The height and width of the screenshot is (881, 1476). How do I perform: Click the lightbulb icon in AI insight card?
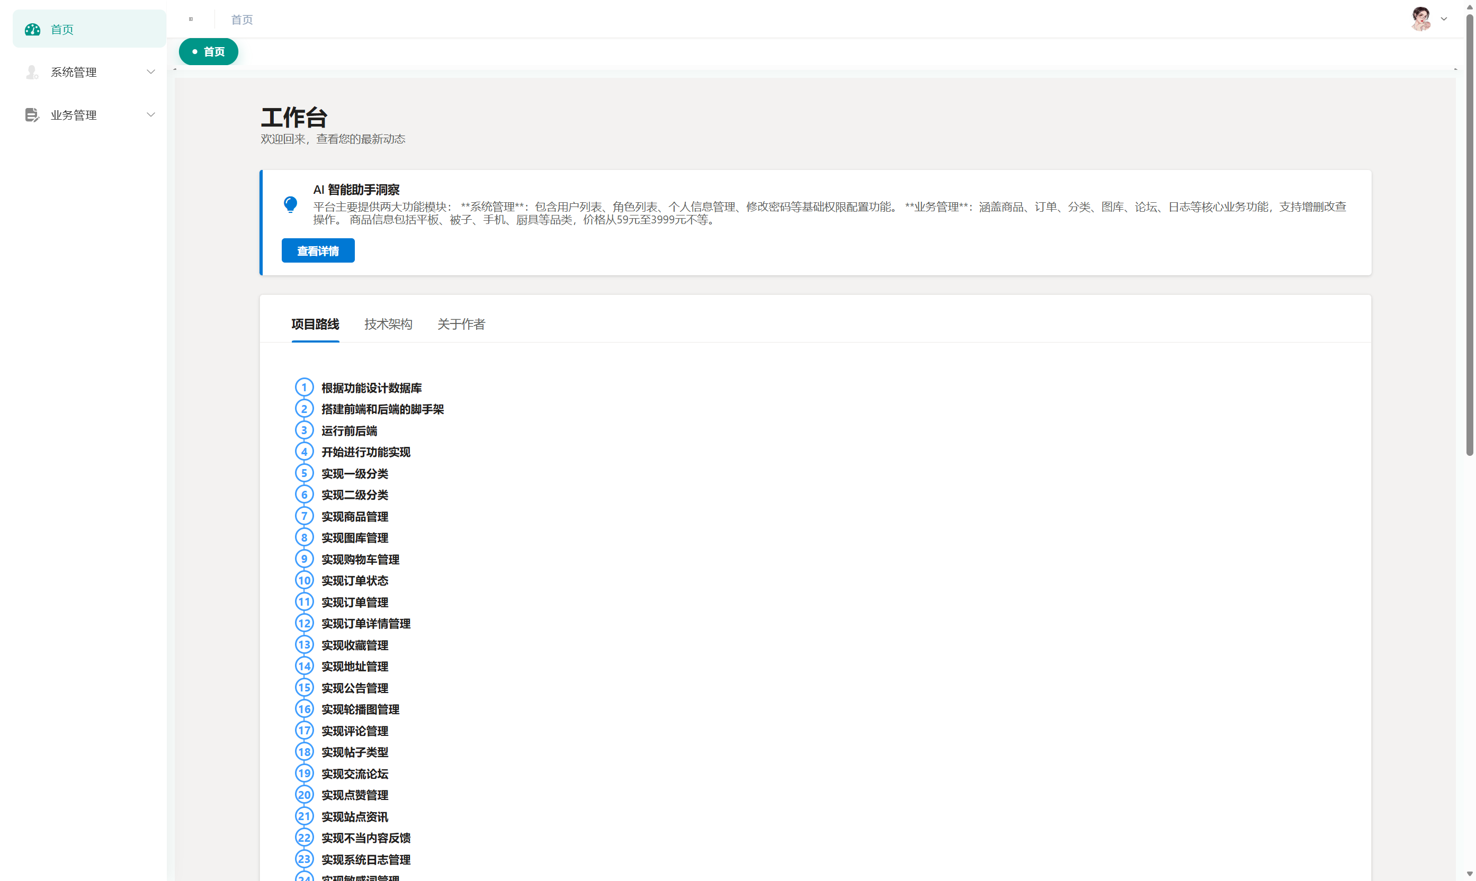click(x=290, y=204)
